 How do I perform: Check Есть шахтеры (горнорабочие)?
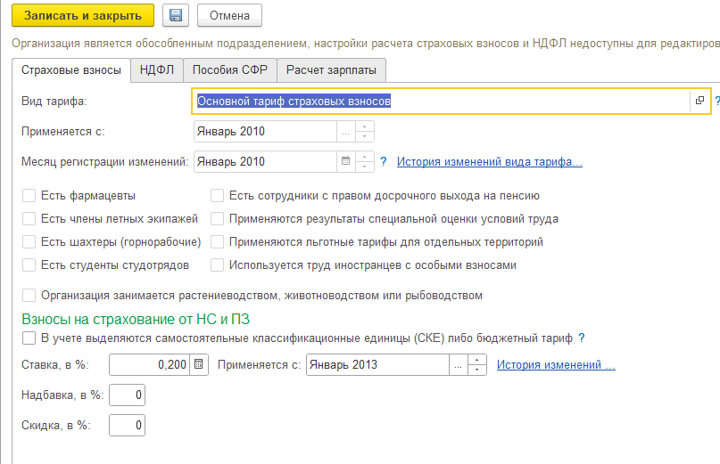tap(29, 241)
